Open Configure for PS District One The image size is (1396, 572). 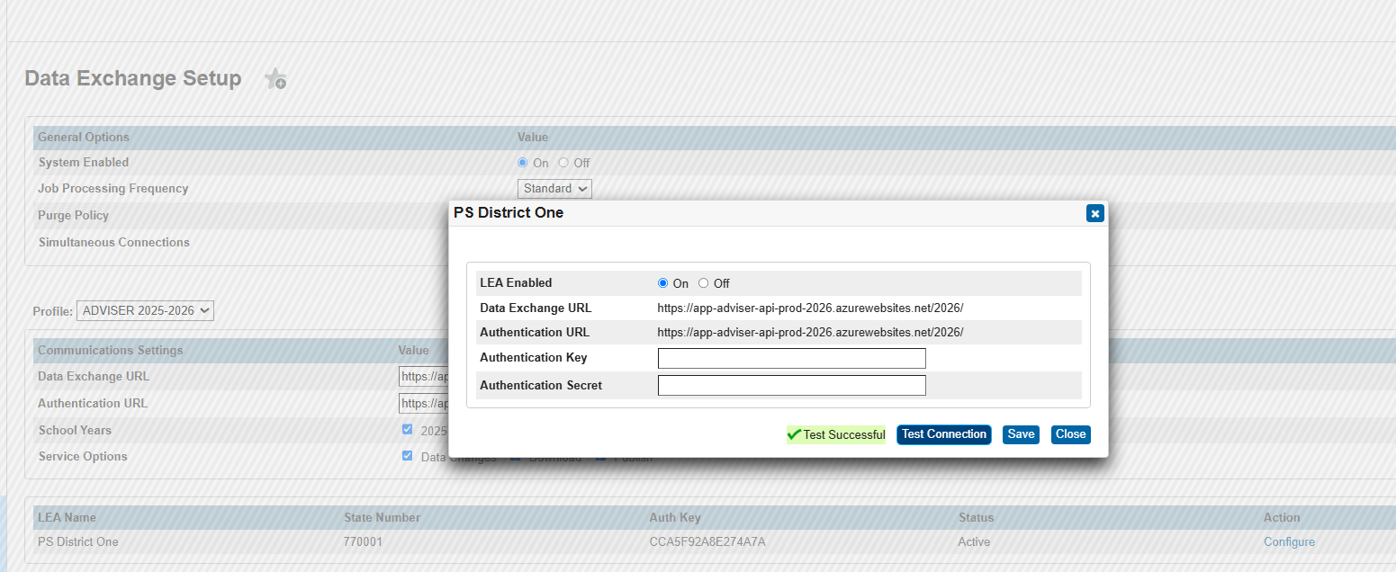[x=1289, y=541]
